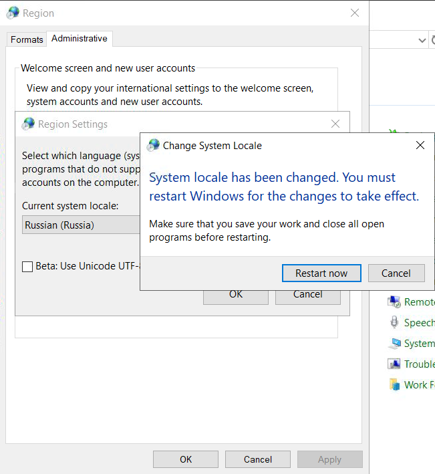Click OK at bottom of Region window
The image size is (435, 474).
click(x=186, y=459)
